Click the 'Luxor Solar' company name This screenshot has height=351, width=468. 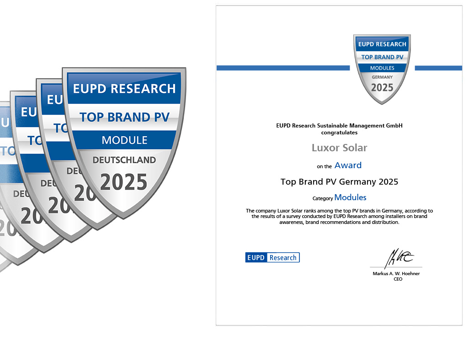pos(340,148)
